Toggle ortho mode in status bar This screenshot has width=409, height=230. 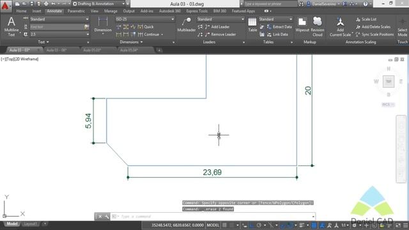pos(252,226)
